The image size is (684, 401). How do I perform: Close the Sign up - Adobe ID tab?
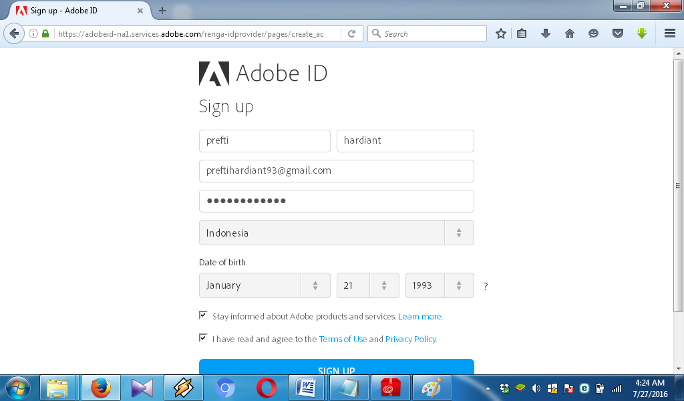[x=140, y=11]
